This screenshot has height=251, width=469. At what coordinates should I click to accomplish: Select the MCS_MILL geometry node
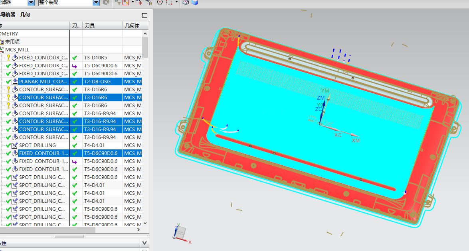click(x=17, y=49)
